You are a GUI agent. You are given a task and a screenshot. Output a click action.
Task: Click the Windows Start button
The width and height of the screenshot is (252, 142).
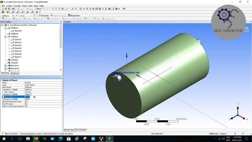click(4, 138)
